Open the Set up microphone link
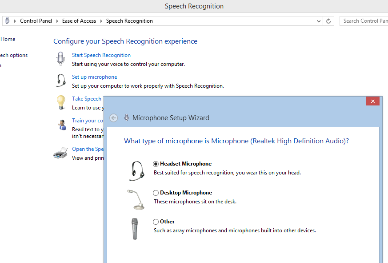The image size is (388, 263). (x=94, y=77)
